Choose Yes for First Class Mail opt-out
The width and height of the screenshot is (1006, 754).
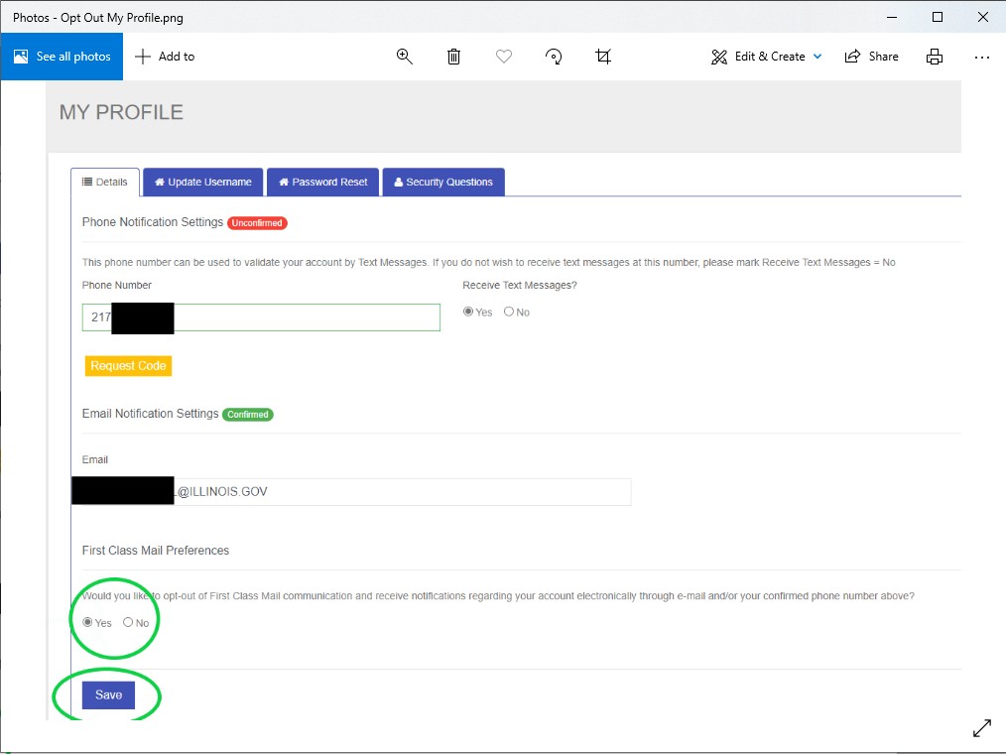pyautogui.click(x=88, y=623)
